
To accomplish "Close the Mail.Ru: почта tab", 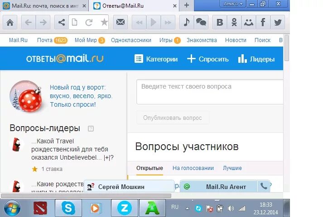I will coord(84,6).
